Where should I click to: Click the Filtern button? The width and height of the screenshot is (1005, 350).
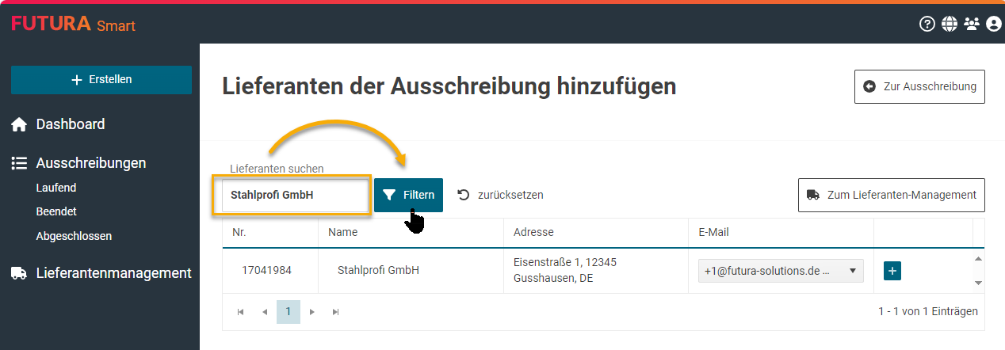tap(408, 195)
